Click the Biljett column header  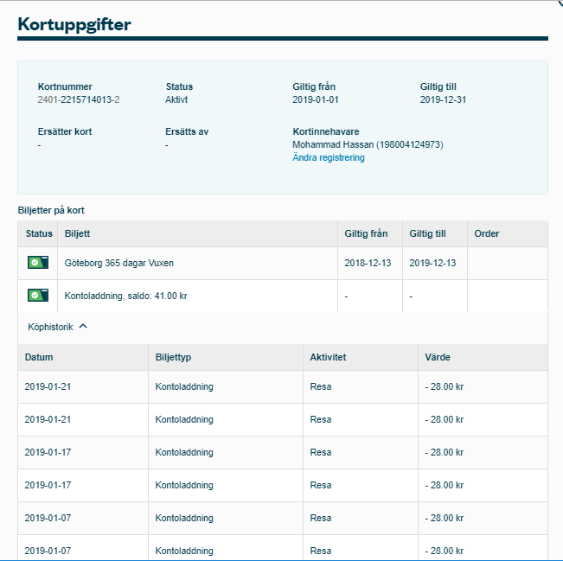[x=77, y=233]
